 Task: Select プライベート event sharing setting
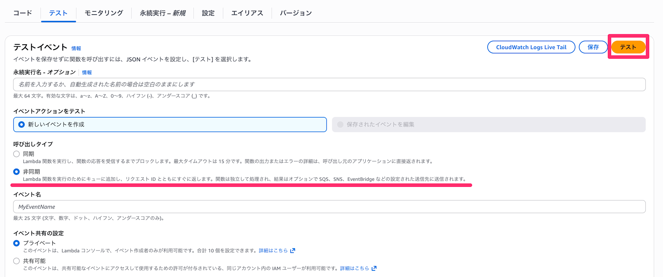pos(17,243)
